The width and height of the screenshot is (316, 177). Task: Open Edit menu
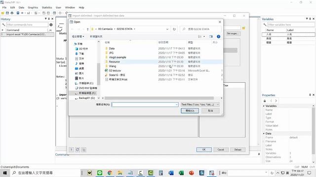12,7
